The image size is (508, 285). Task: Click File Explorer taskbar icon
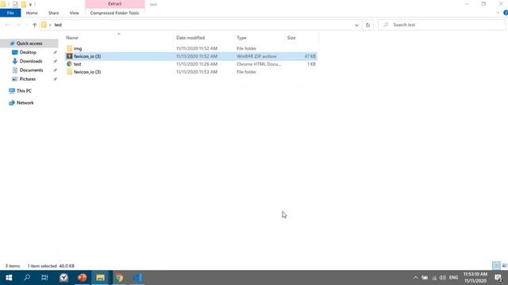click(x=101, y=278)
